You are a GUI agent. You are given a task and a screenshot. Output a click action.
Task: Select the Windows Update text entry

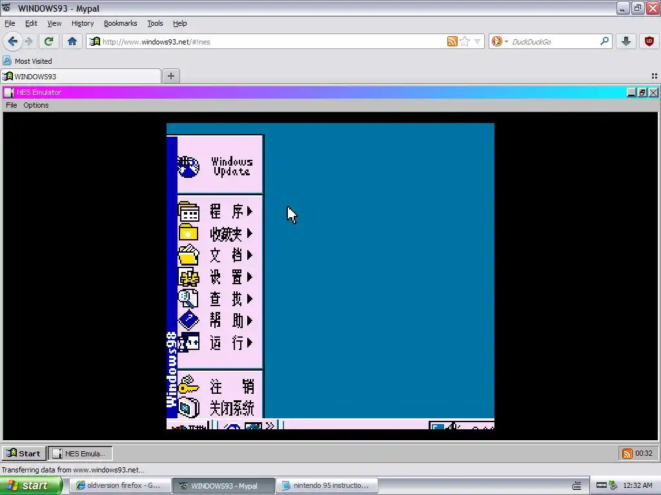[x=232, y=167]
